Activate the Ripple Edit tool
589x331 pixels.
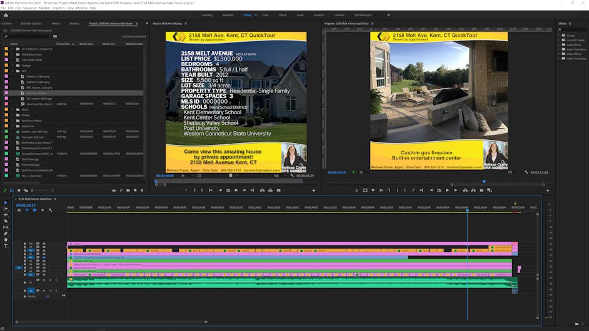tap(6, 215)
